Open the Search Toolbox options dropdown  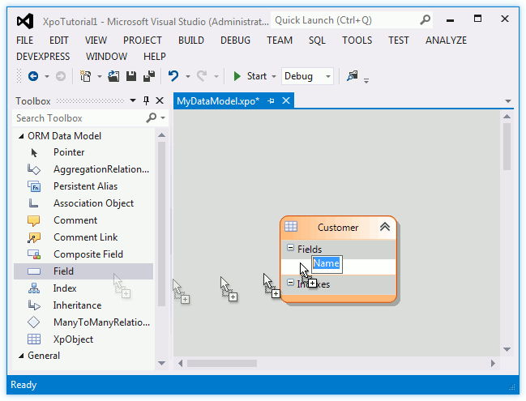pos(163,117)
